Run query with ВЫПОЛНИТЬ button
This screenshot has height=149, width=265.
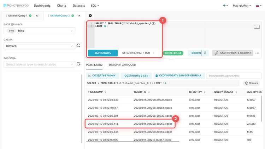103,53
